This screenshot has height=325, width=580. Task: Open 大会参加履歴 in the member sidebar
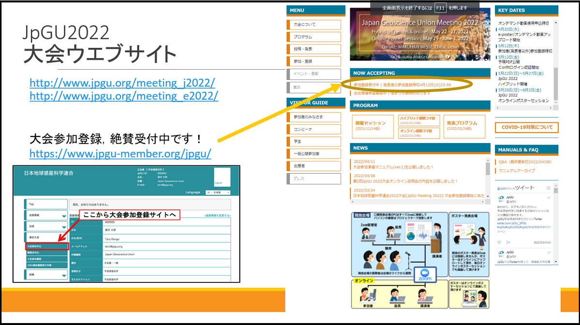[46, 259]
